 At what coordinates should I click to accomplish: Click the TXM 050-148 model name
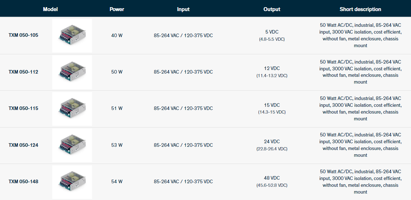point(24,181)
